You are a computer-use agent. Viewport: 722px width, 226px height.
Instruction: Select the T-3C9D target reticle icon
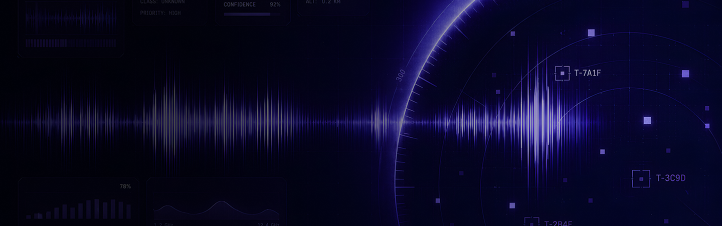(x=641, y=178)
